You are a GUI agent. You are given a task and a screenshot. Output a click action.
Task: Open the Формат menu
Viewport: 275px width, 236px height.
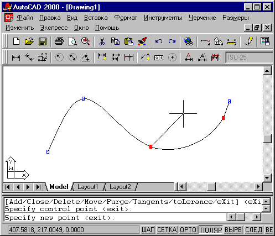click(126, 18)
